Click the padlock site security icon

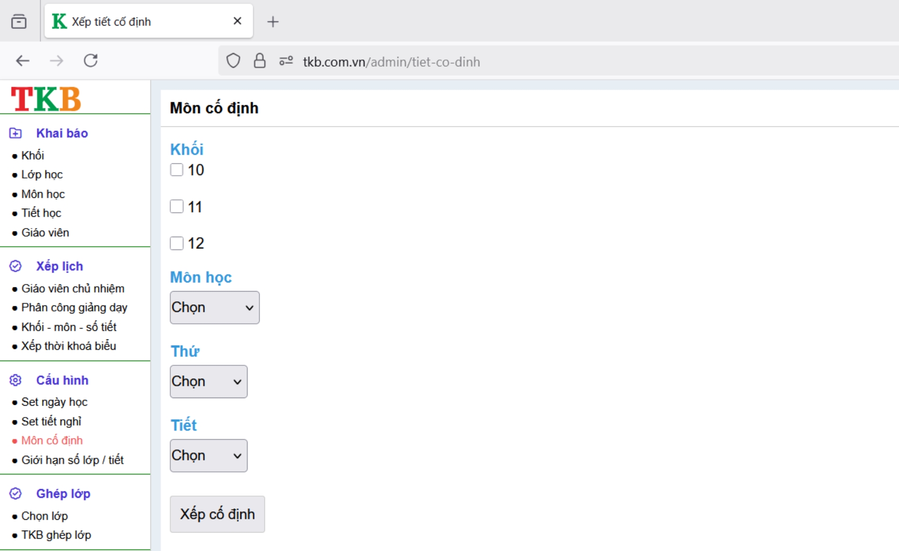(259, 61)
